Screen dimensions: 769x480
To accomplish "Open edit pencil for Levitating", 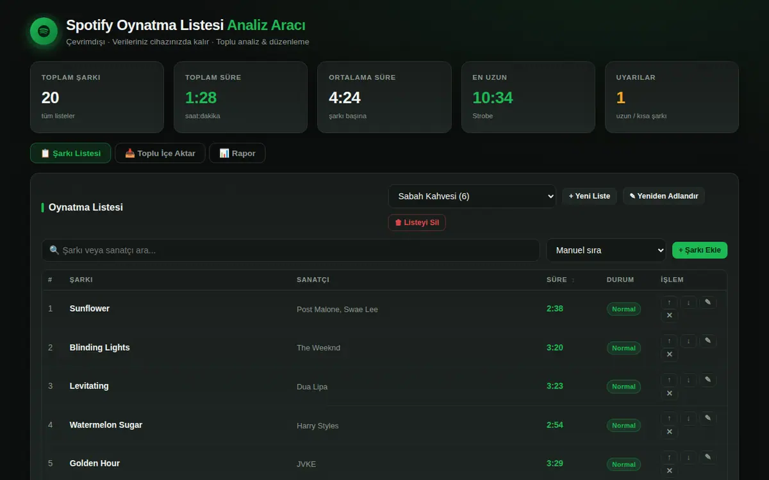I will coord(707,380).
